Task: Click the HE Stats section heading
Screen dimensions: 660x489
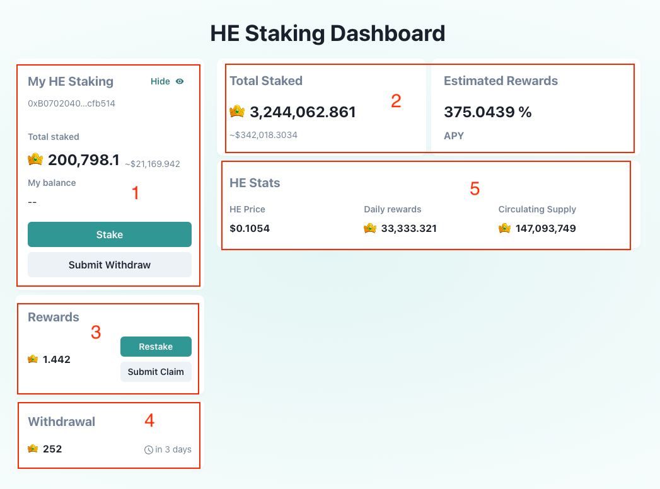Action: click(x=255, y=183)
